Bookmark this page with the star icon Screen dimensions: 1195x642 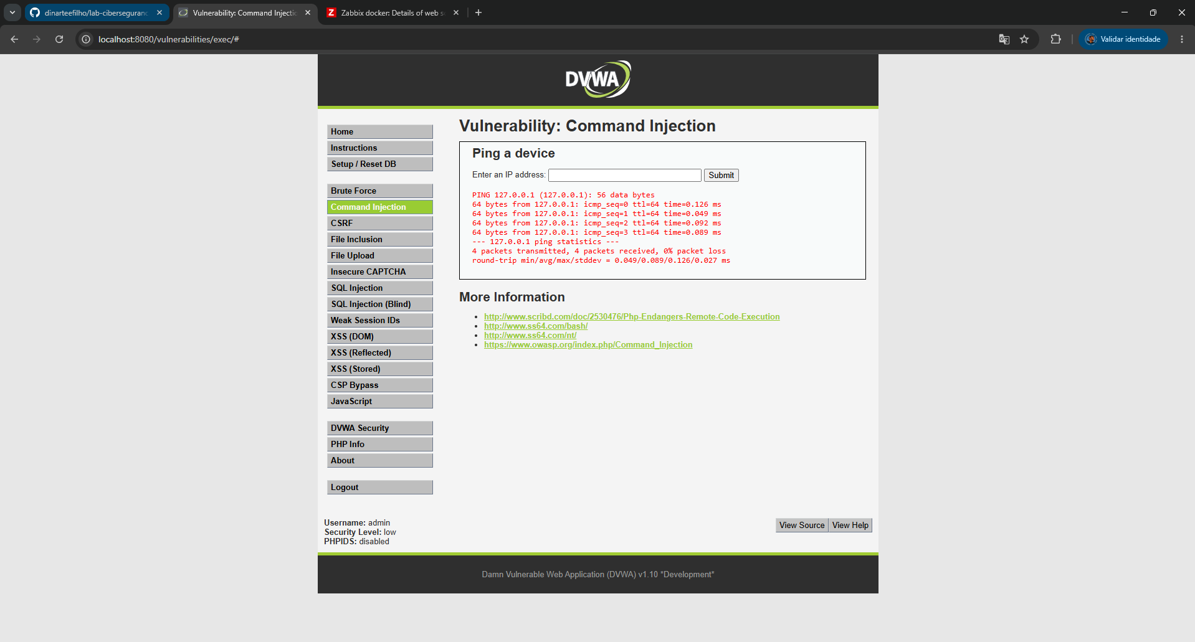tap(1024, 39)
